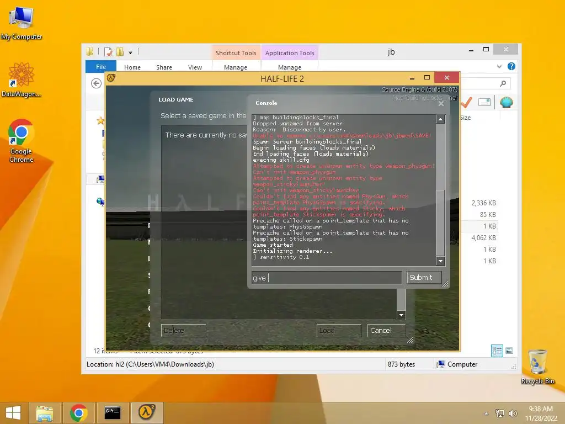This screenshot has height=424, width=565.
Task: Click the Load button in Load Game
Action: (339, 330)
